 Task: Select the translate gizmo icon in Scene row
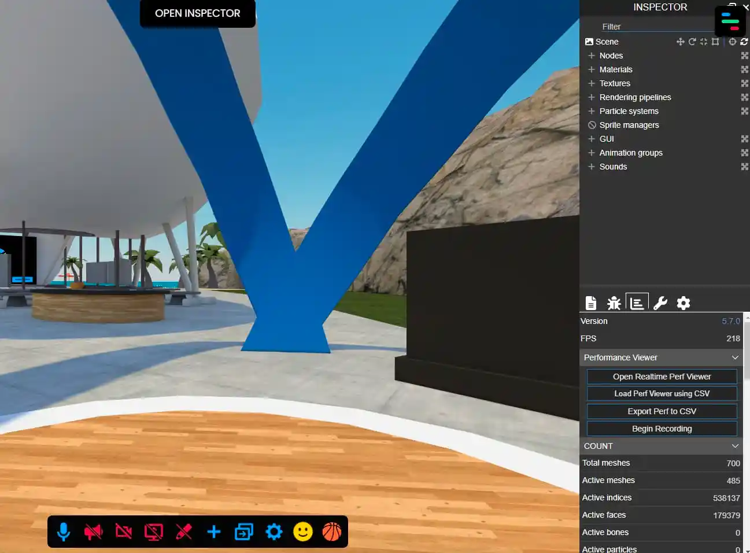pos(680,42)
